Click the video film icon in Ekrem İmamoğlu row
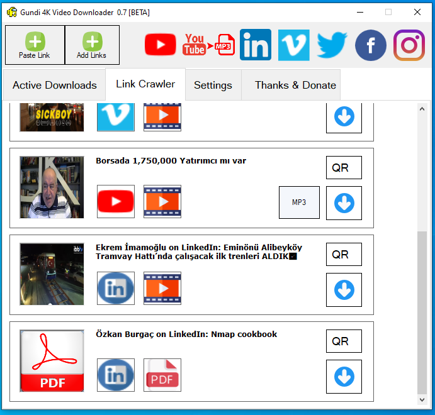 click(x=162, y=288)
